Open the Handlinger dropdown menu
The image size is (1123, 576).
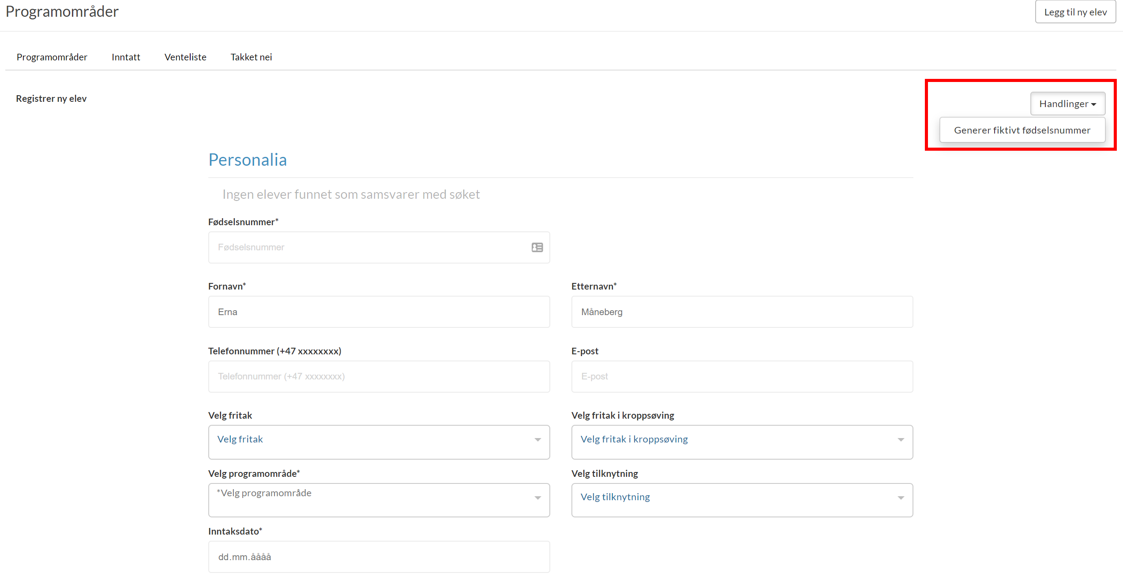pyautogui.click(x=1067, y=104)
